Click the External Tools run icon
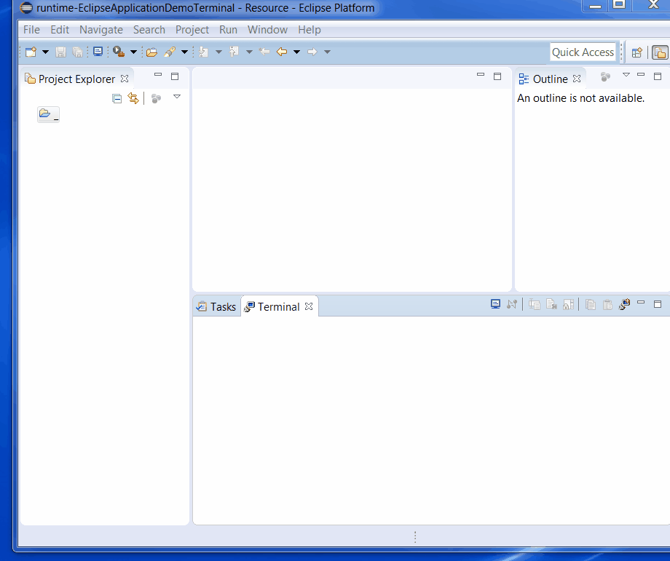The image size is (670, 561). coord(118,52)
